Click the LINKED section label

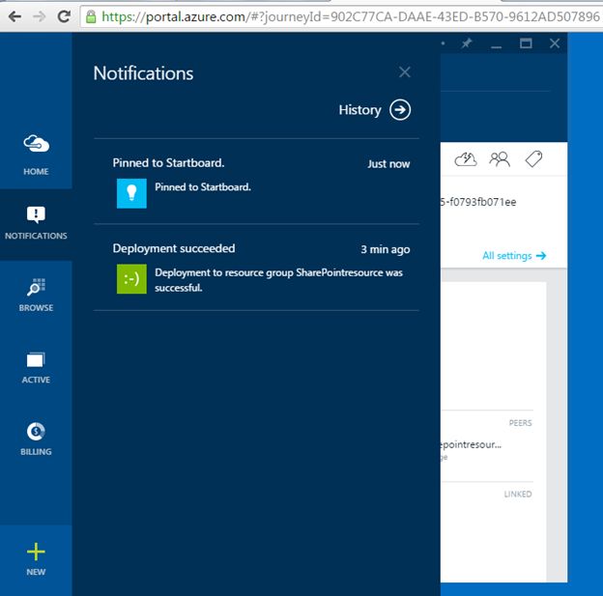click(518, 495)
